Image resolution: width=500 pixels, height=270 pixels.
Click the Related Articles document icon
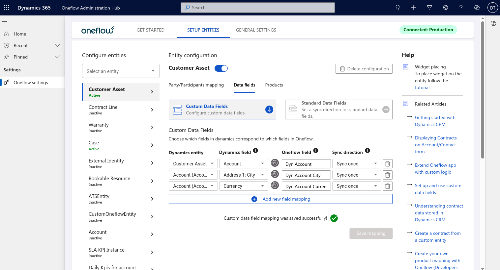coord(406,104)
